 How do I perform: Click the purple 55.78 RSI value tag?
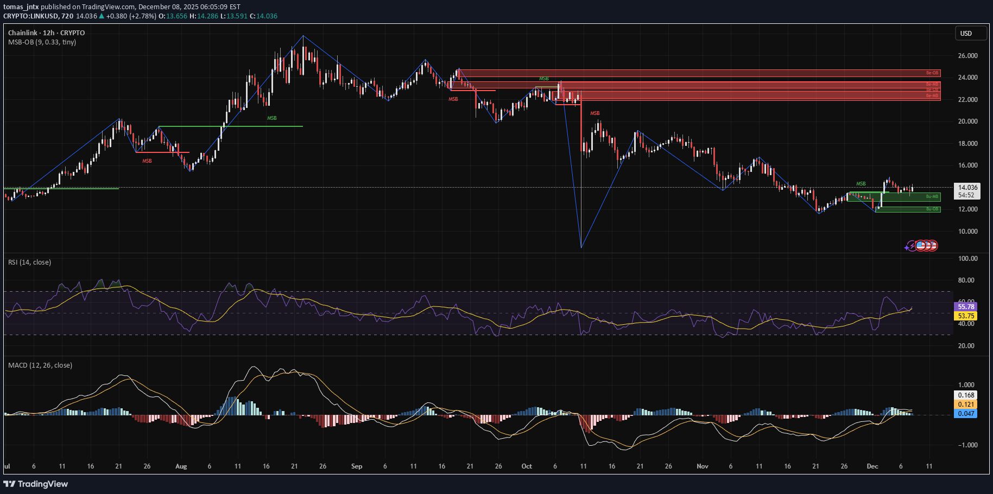click(965, 307)
